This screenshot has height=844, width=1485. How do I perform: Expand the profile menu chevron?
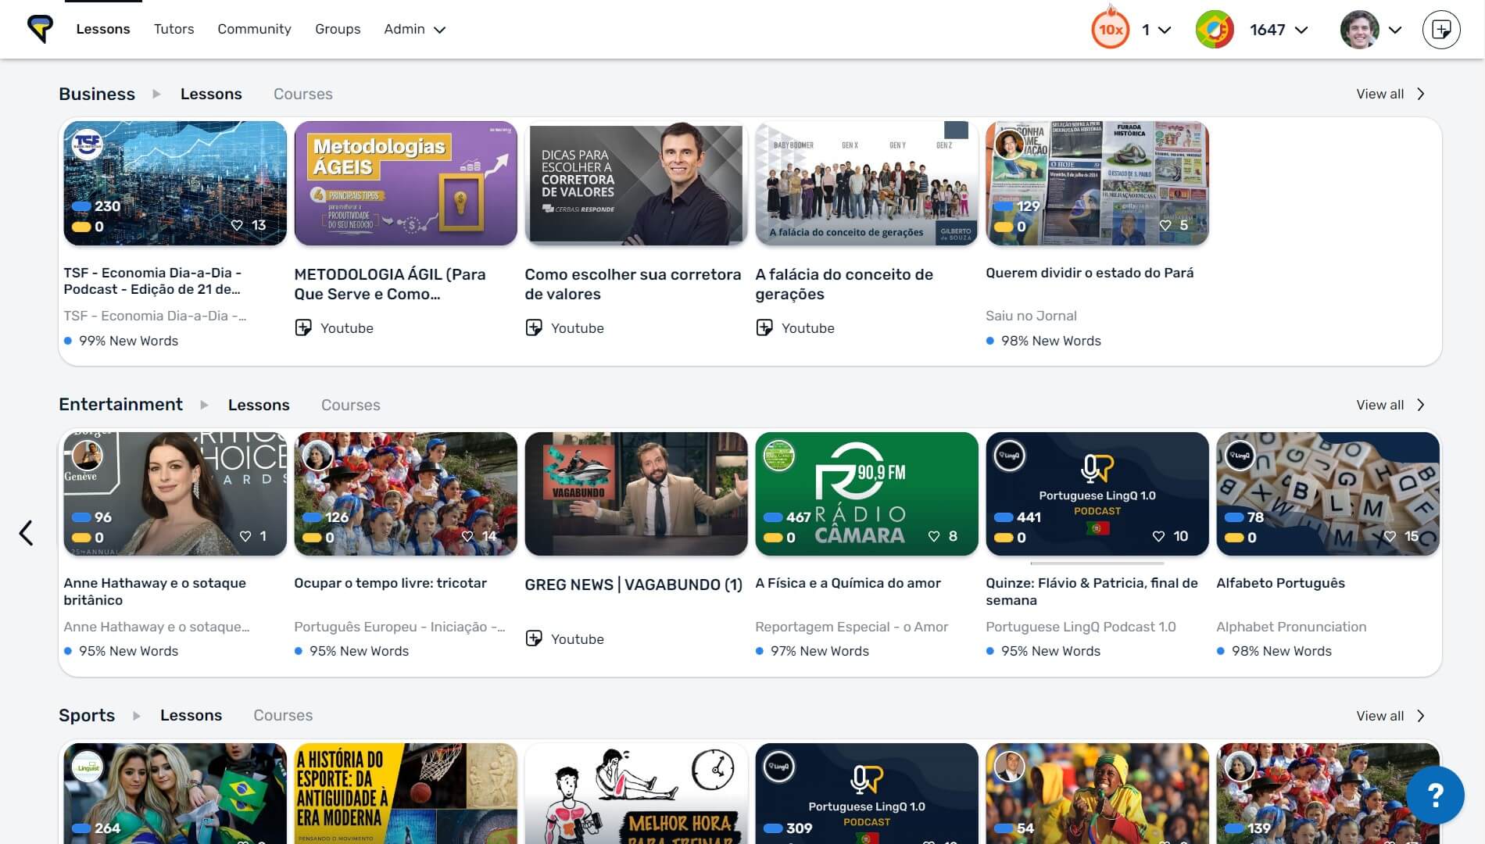tap(1395, 30)
